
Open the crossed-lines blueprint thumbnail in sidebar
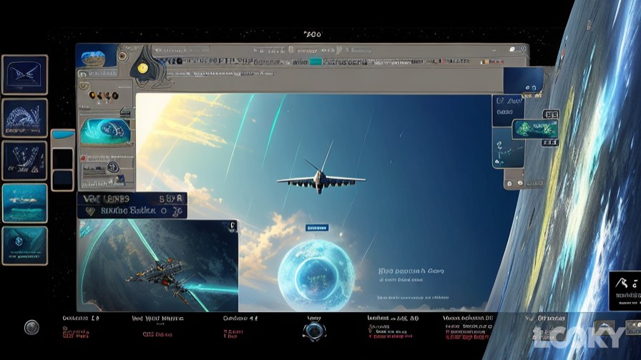point(24,75)
